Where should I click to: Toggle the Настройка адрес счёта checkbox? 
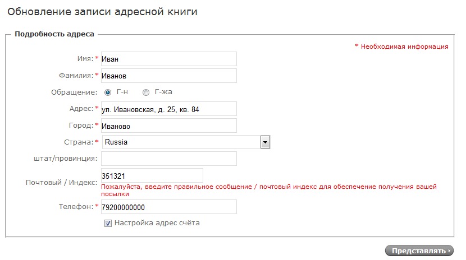(x=108, y=223)
